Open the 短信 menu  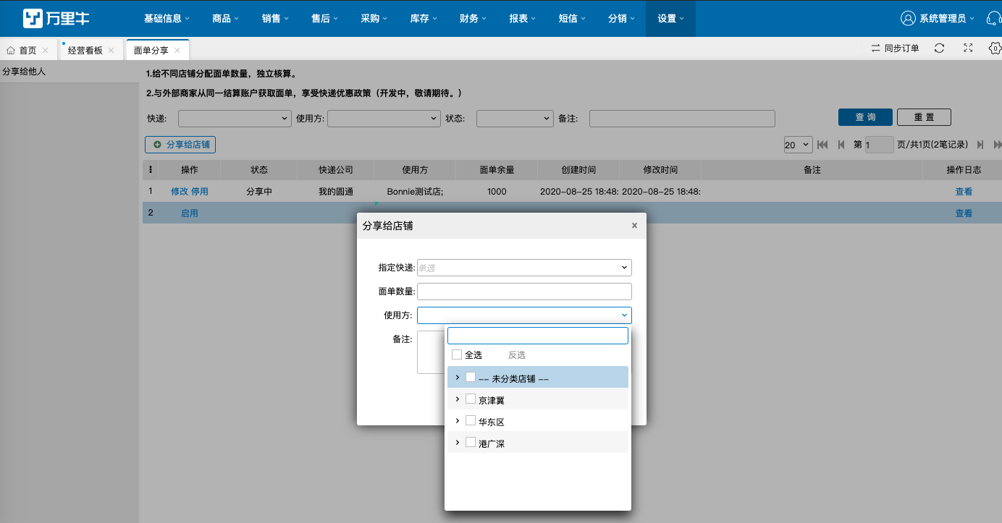(572, 18)
